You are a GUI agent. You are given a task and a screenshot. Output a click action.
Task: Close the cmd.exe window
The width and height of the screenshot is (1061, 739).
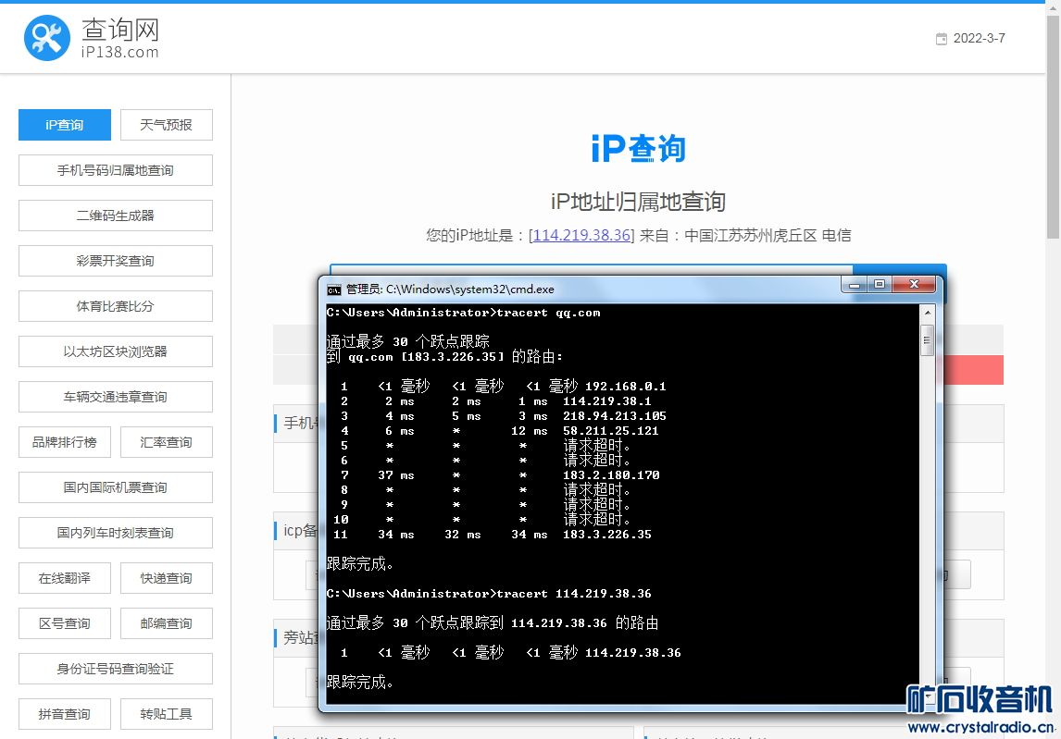[914, 285]
